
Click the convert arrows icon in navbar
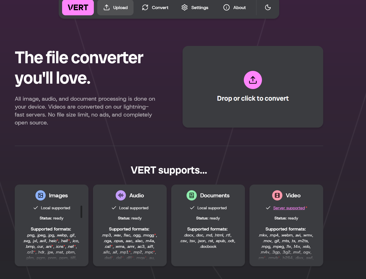pyautogui.click(x=145, y=8)
